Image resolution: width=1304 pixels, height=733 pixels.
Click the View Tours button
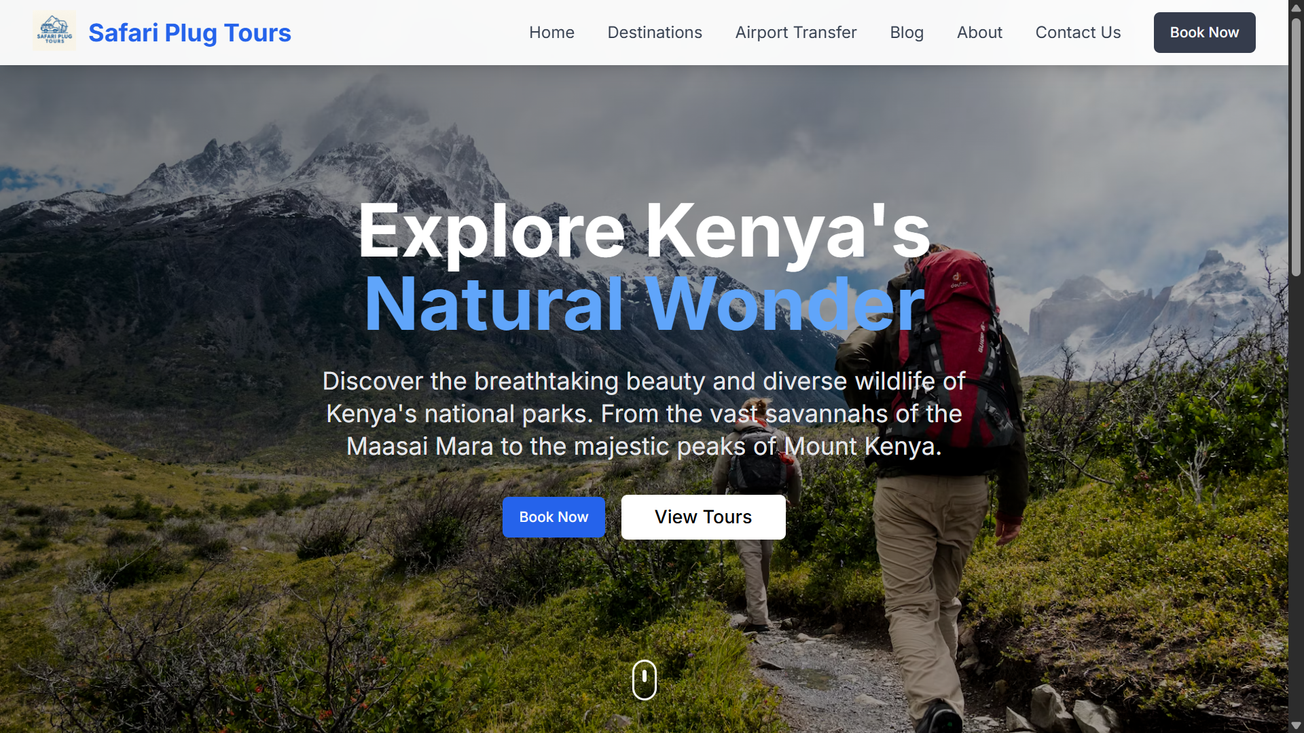coord(703,516)
